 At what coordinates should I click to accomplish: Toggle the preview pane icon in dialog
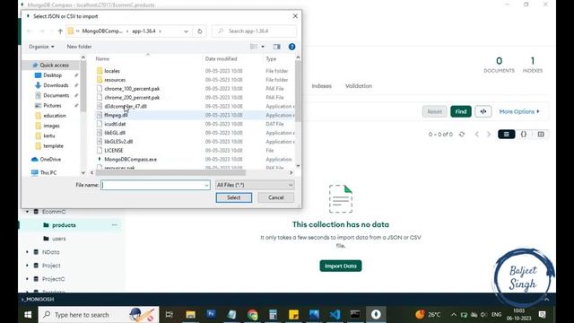tap(277, 47)
